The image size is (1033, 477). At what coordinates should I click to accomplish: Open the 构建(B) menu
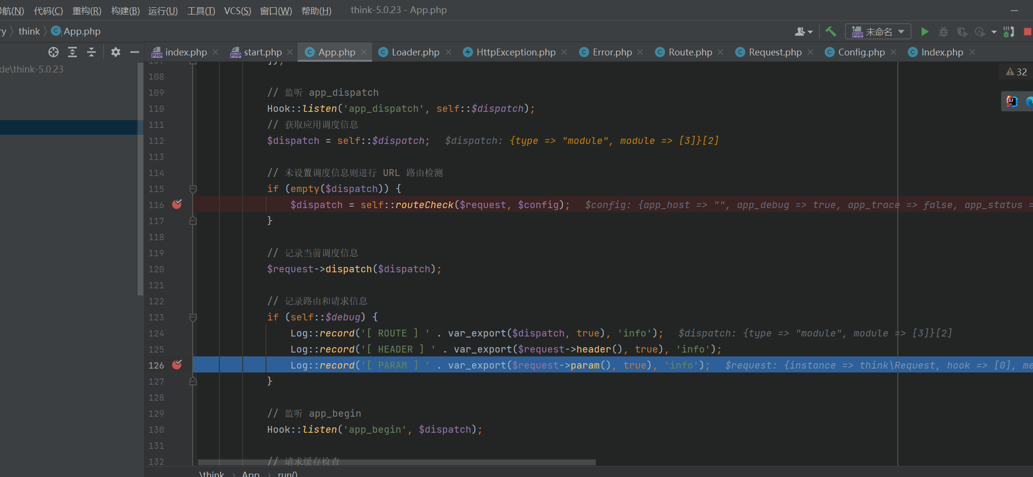[x=125, y=11]
